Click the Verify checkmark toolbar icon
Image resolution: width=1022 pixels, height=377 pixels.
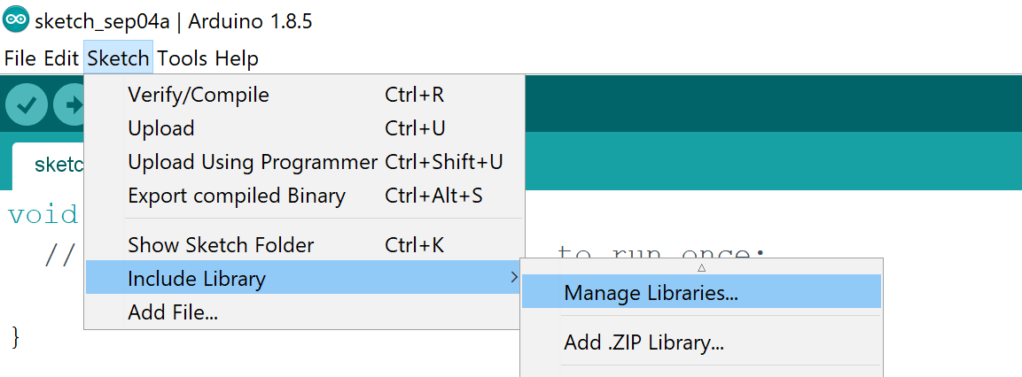tap(26, 104)
